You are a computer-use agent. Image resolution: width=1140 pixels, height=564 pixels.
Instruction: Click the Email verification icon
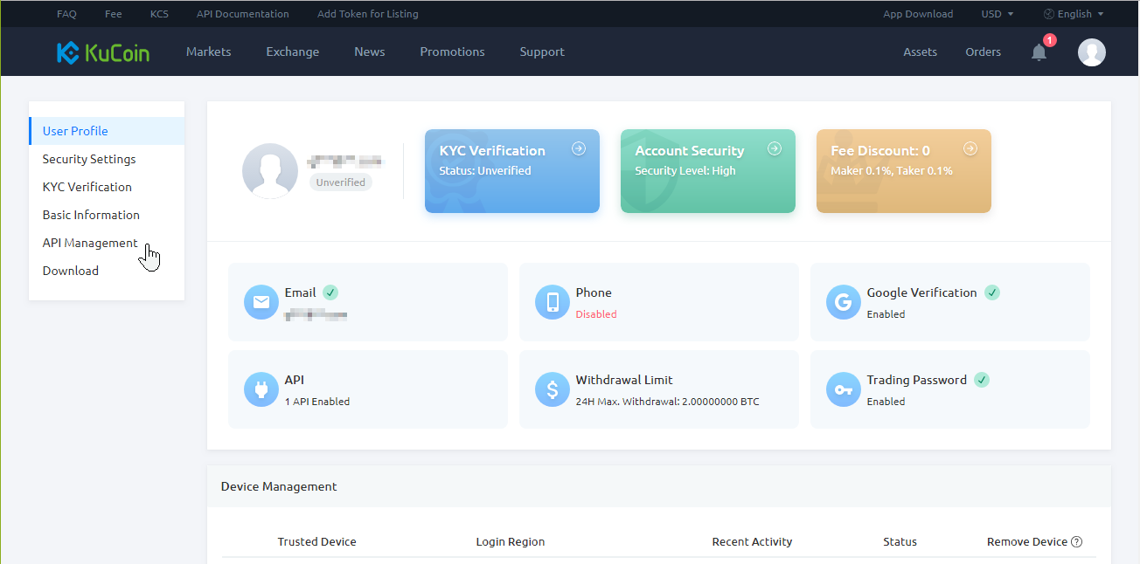tap(261, 301)
